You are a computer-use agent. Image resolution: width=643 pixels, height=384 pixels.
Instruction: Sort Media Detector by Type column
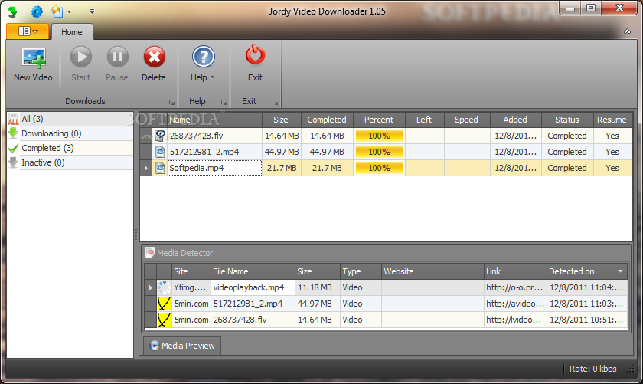[361, 271]
